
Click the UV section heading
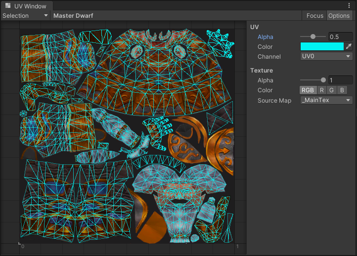[x=254, y=27]
